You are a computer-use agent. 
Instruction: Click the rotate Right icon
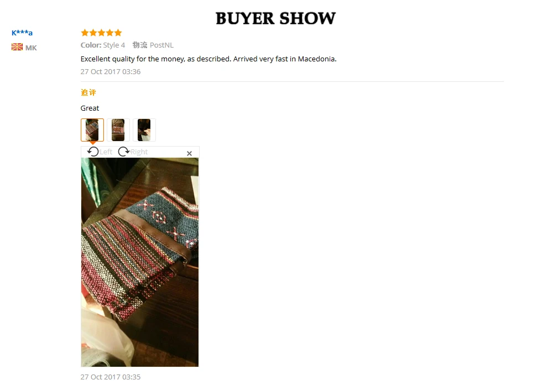[124, 152]
